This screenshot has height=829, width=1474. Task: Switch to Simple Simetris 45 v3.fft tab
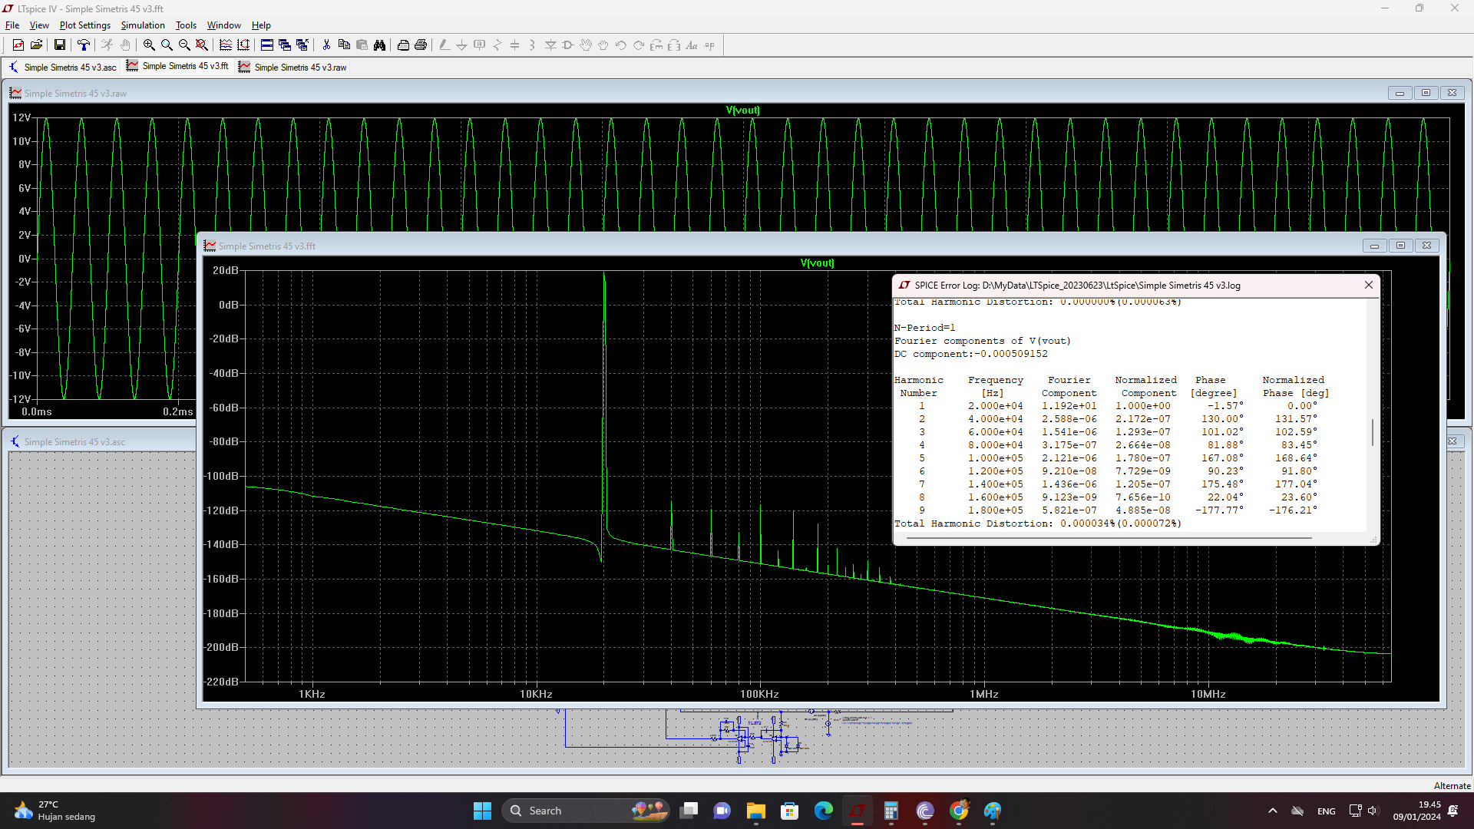point(177,66)
